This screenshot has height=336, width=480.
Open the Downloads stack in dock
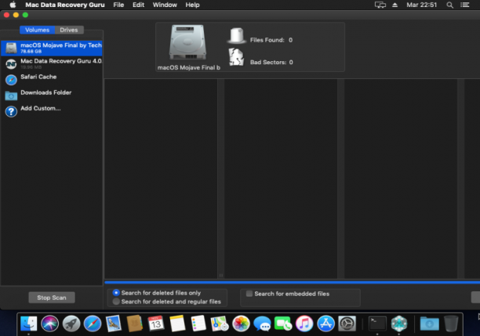(x=429, y=323)
